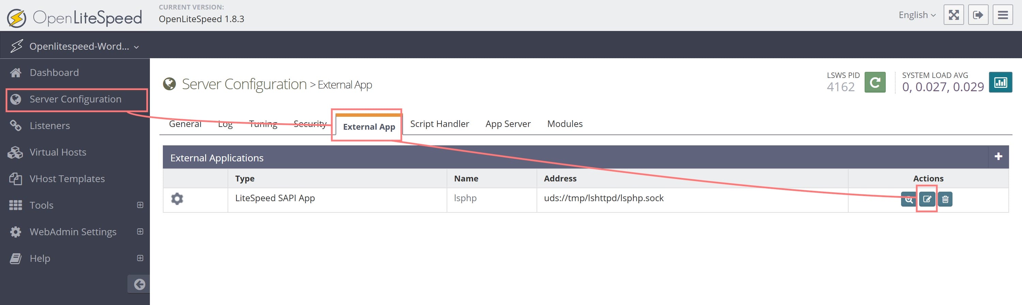Screen dimensions: 1022x305
Task: Expand the Openlitespeed-Word... server dropdown
Action: [x=74, y=46]
